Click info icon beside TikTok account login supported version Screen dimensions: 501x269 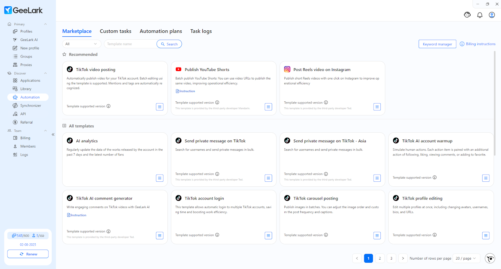pyautogui.click(x=217, y=235)
